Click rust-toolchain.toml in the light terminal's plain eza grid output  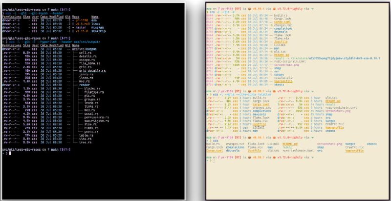coord(298,150)
